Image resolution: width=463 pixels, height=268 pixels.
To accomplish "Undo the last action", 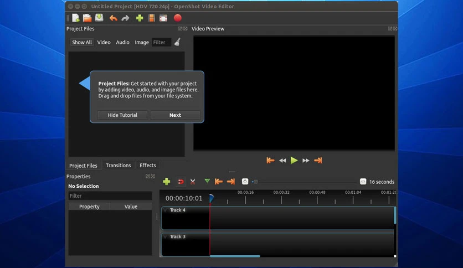I will 113,18.
